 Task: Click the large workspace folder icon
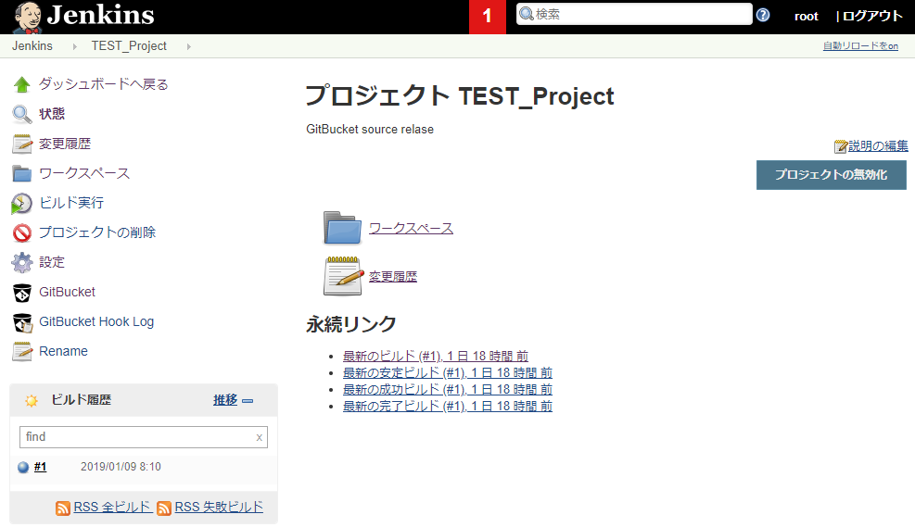pyautogui.click(x=342, y=228)
